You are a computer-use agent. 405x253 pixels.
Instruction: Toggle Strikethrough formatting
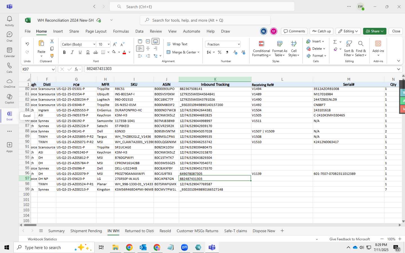point(96,52)
